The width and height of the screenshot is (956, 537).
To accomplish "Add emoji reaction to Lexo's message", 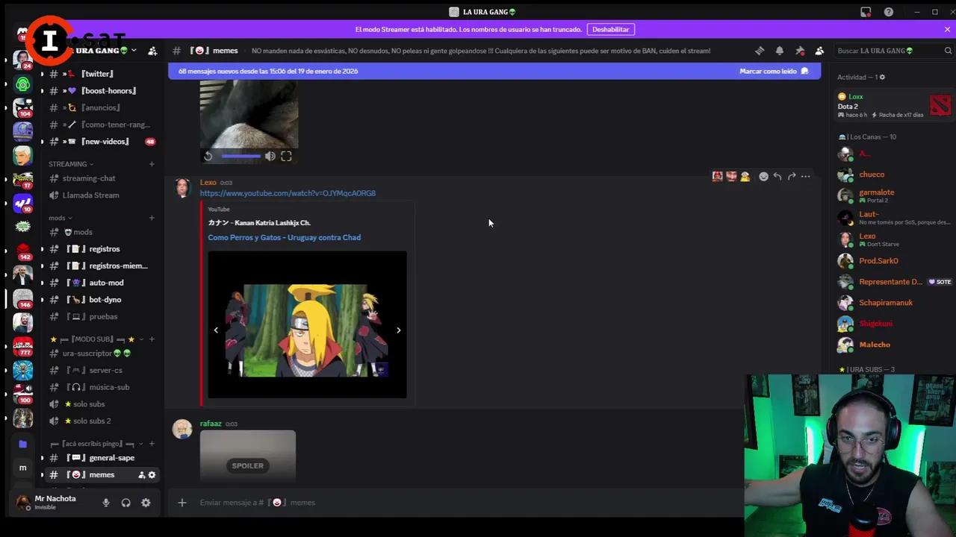I will (x=763, y=177).
